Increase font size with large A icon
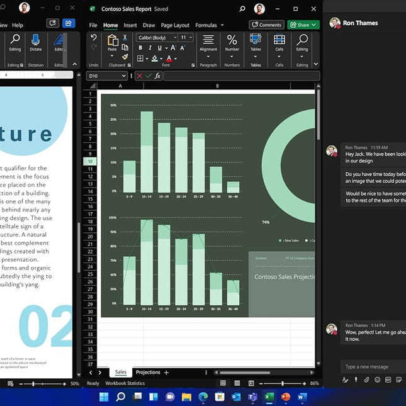The height and width of the screenshot is (406, 406). tap(173, 47)
